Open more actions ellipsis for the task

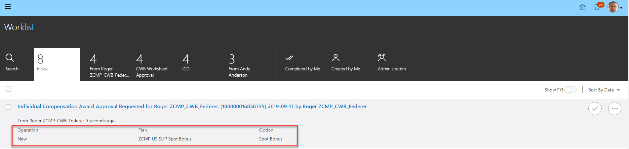tap(615, 109)
